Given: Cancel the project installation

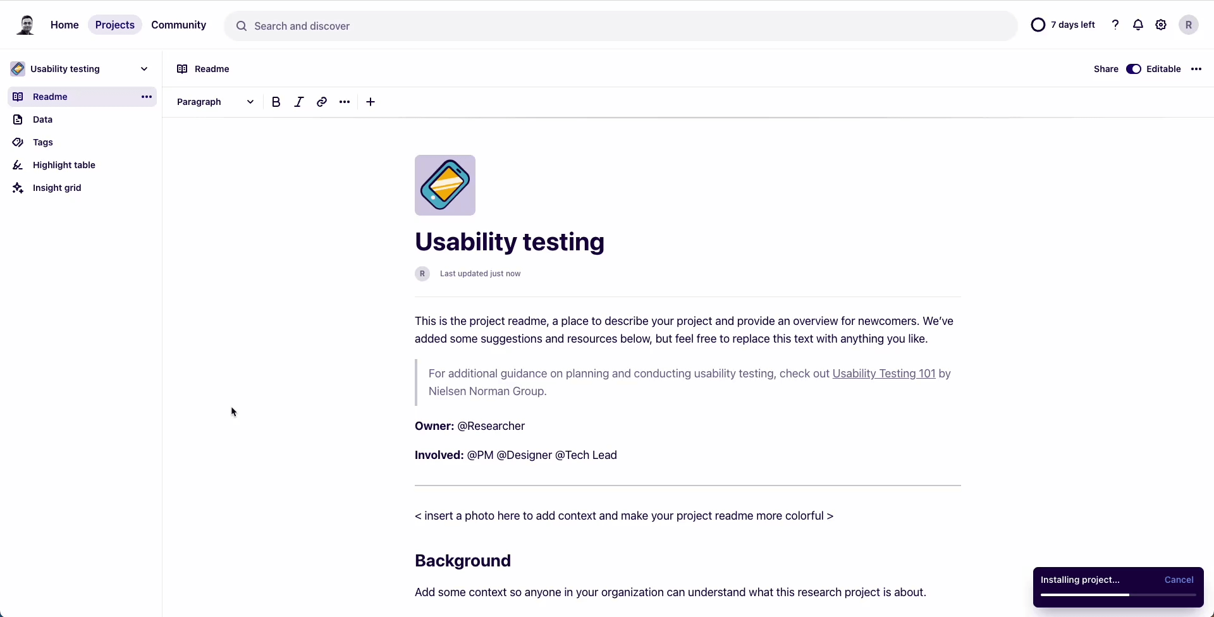Looking at the screenshot, I should tap(1179, 580).
